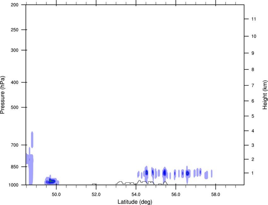Viewport: 268px width, 205px height.
Task: Click the 11 km height tick label
Action: coord(253,19)
